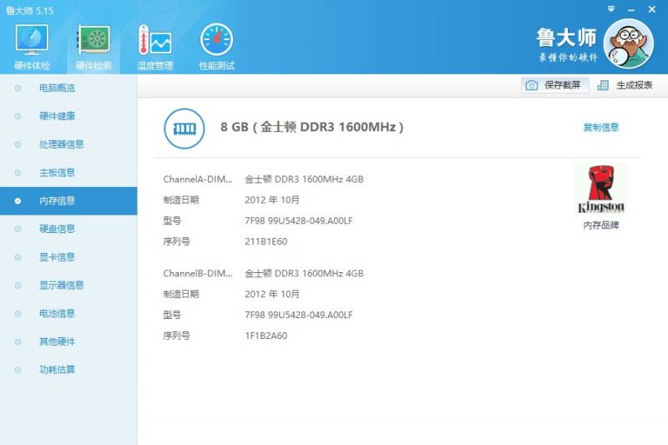Click the report icon beside 生成报表
The image size is (668, 445).
click(603, 85)
